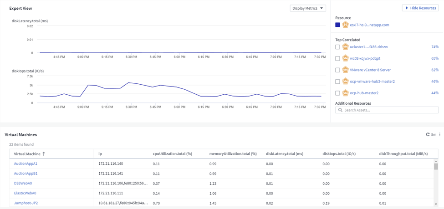The image size is (444, 209).
Task: Sort by Virtual Machine column arrow
Action: tap(44, 154)
